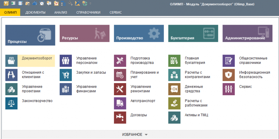Open the СЕРВИС ribbon tab

coord(116,13)
